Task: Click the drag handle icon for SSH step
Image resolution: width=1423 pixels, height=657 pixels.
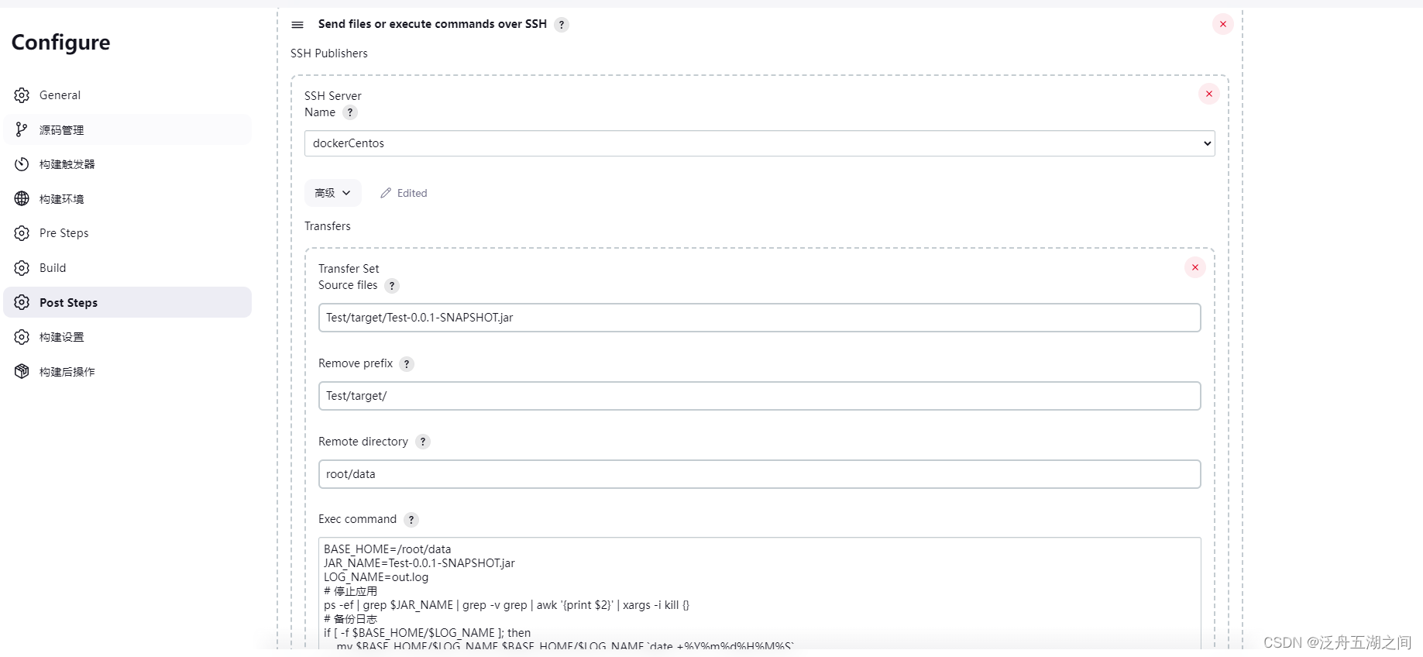Action: pyautogui.click(x=297, y=25)
